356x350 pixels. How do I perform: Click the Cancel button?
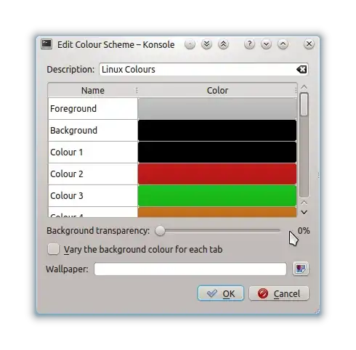pyautogui.click(x=279, y=293)
